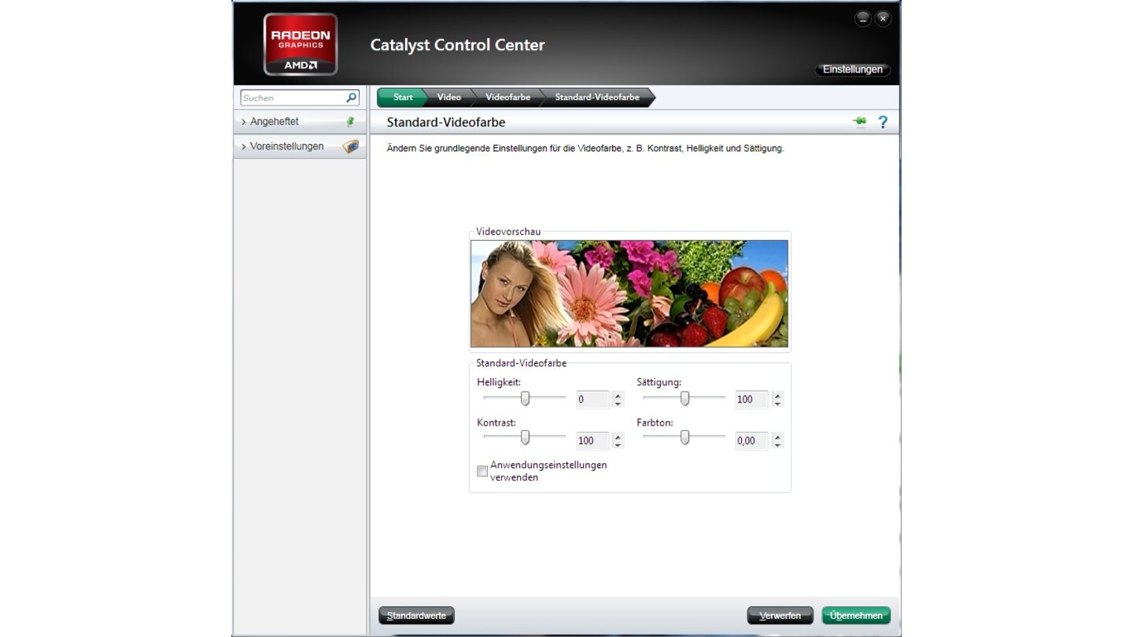Image resolution: width=1133 pixels, height=637 pixels.
Task: Click the search magnifier icon
Action: coord(351,98)
